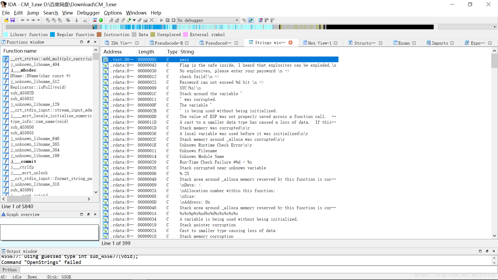Click the Library function color swatch
This screenshot has height=280, width=498.
(5, 35)
